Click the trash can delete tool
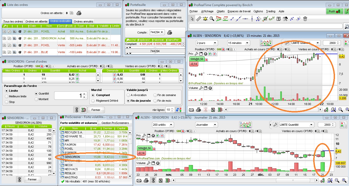 point(305,19)
